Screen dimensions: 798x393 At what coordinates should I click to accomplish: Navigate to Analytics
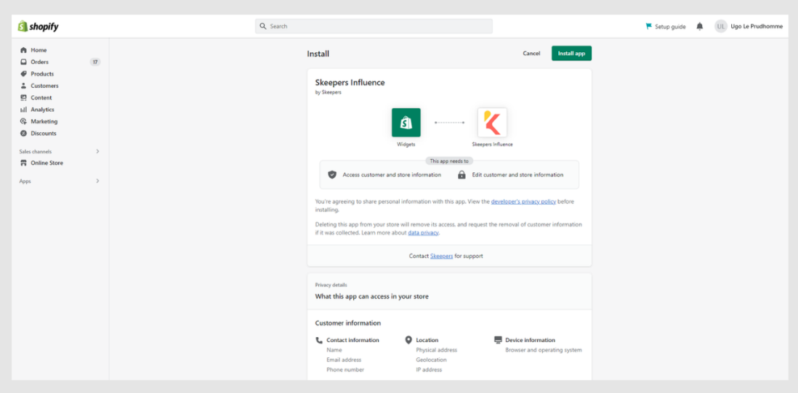pyautogui.click(x=43, y=110)
